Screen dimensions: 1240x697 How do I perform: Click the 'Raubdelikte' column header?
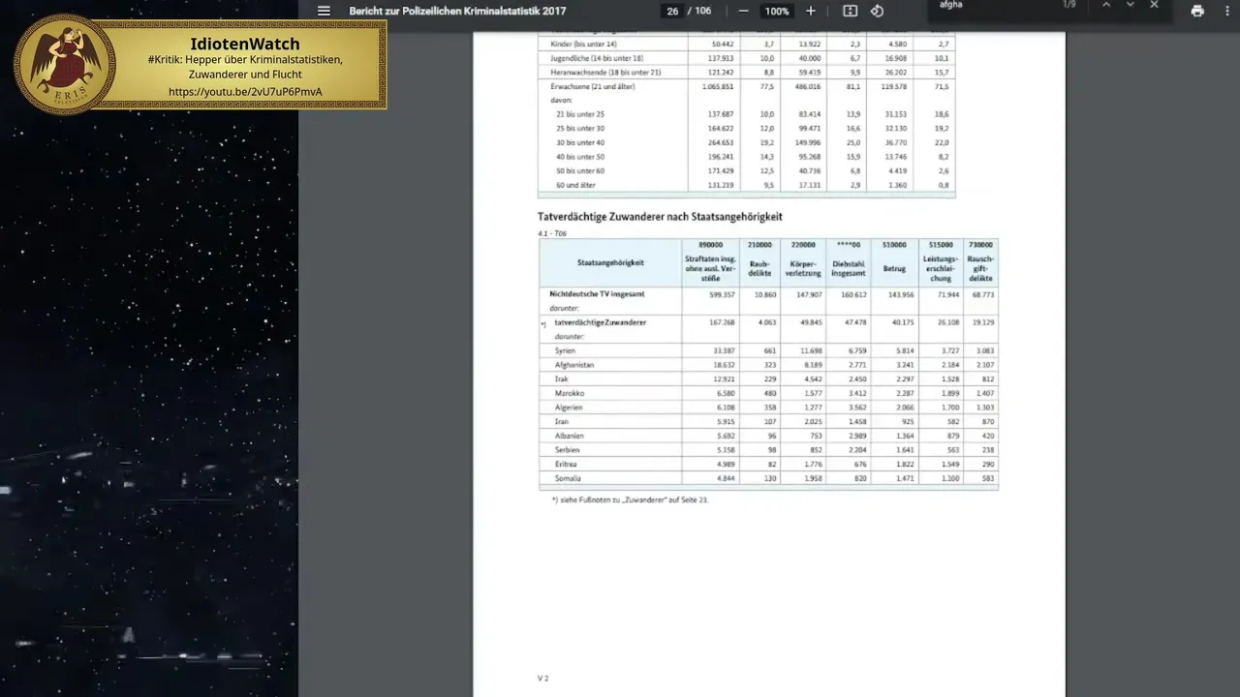point(759,267)
